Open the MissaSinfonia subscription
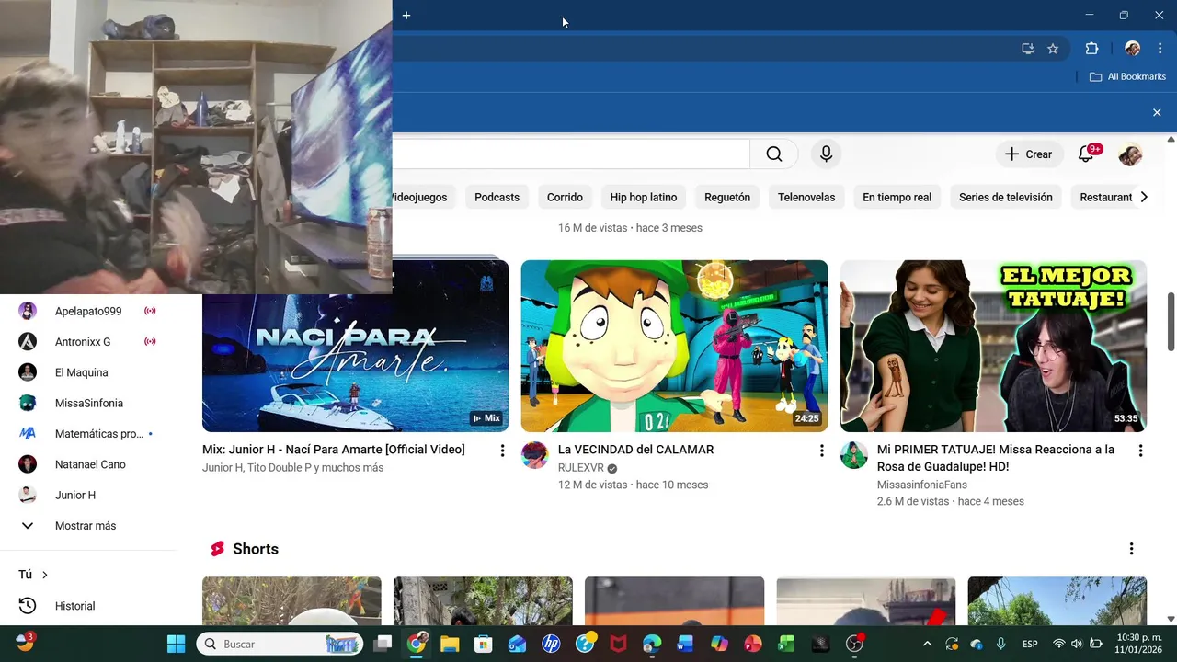The image size is (1177, 662). (x=88, y=403)
